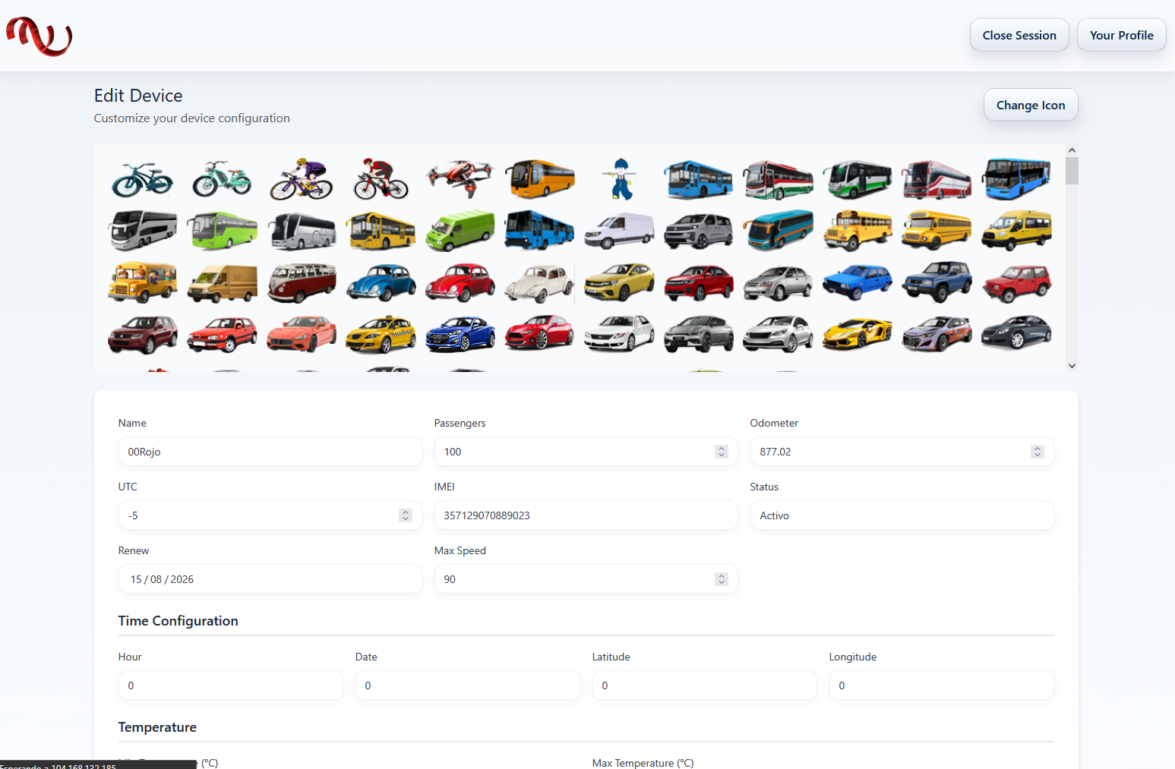Select the cream Beetle car icon
The height and width of the screenshot is (769, 1175).
[540, 283]
